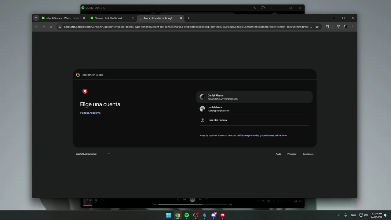Screen dimensions: 391x220
Task: Select 'Usar otra cuenta' option
Action: (x=254, y=120)
